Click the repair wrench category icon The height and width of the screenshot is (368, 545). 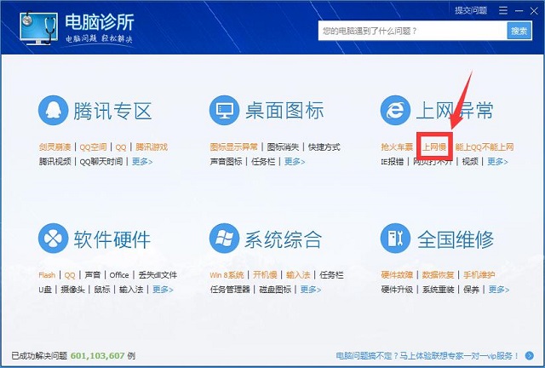395,239
